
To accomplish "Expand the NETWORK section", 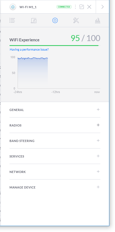I will pos(55,172).
